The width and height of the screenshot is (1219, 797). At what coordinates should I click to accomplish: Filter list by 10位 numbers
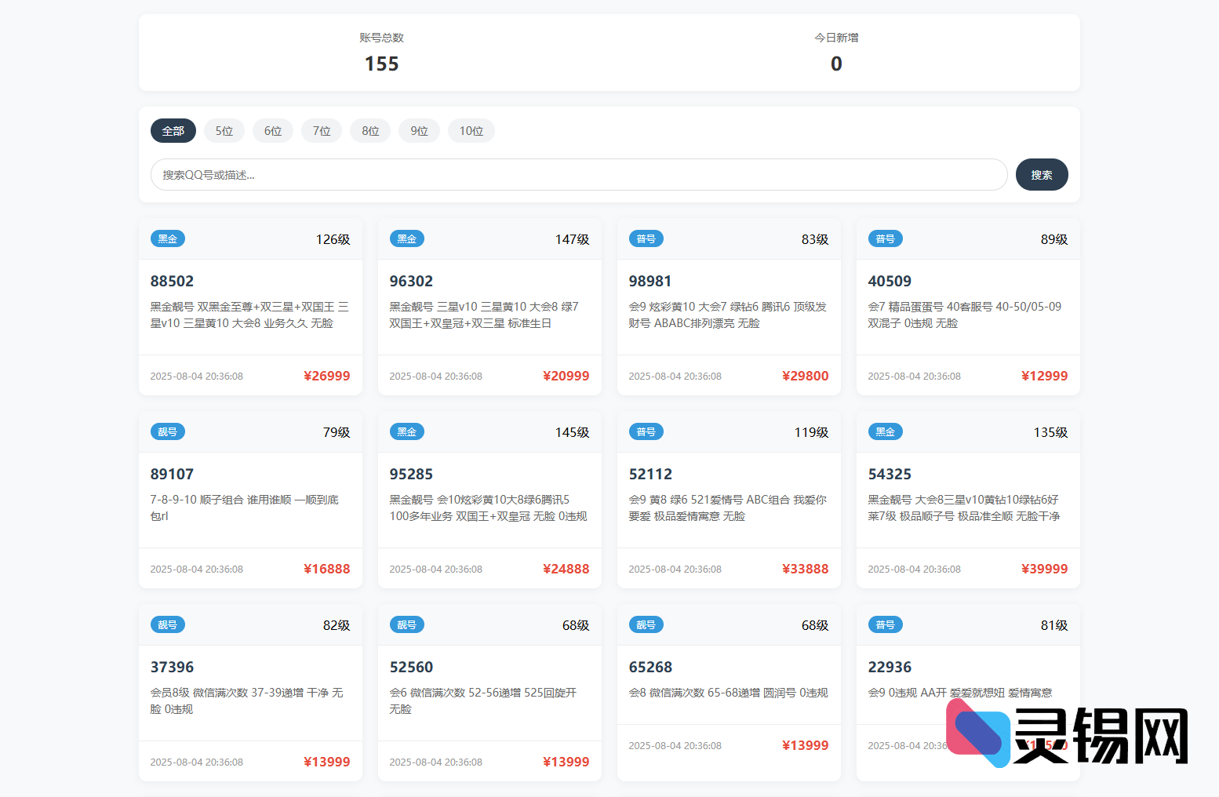coord(471,131)
